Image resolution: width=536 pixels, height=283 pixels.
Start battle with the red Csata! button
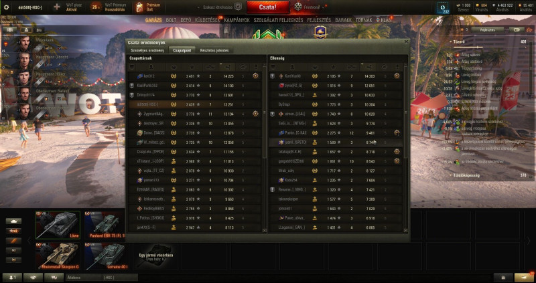pyautogui.click(x=267, y=7)
